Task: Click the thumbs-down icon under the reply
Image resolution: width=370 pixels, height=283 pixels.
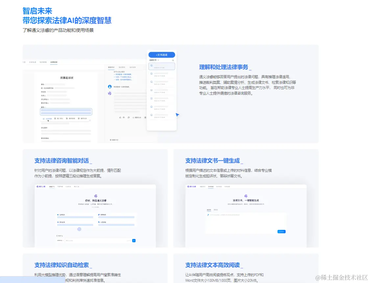Action: pos(124,117)
